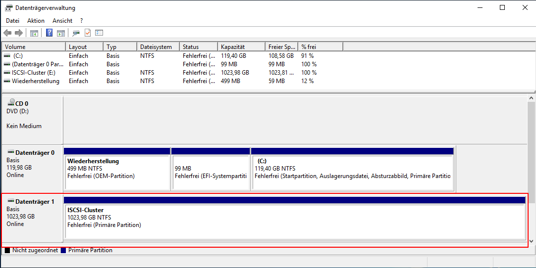
Task: Select the (C:) 119,40 GB NTFS partition block
Action: click(x=352, y=169)
